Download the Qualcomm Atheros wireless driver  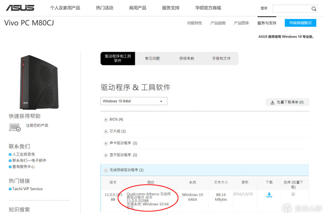(x=269, y=195)
